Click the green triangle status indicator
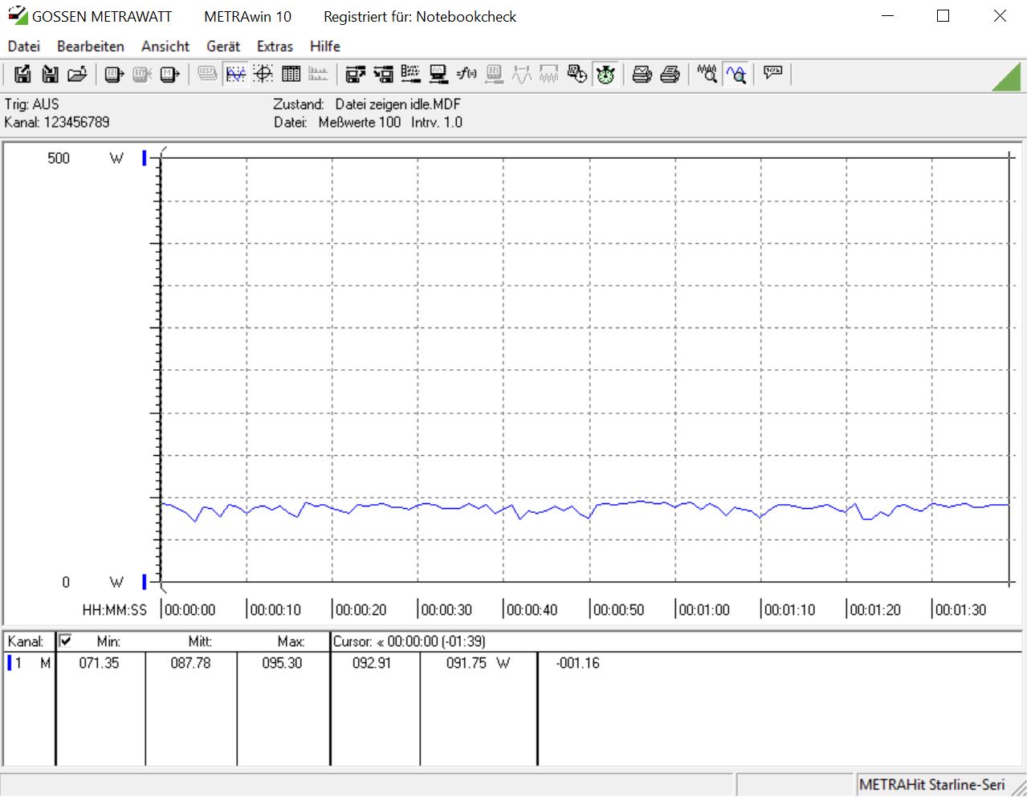Screen dimensions: 1027x797 (1006, 77)
